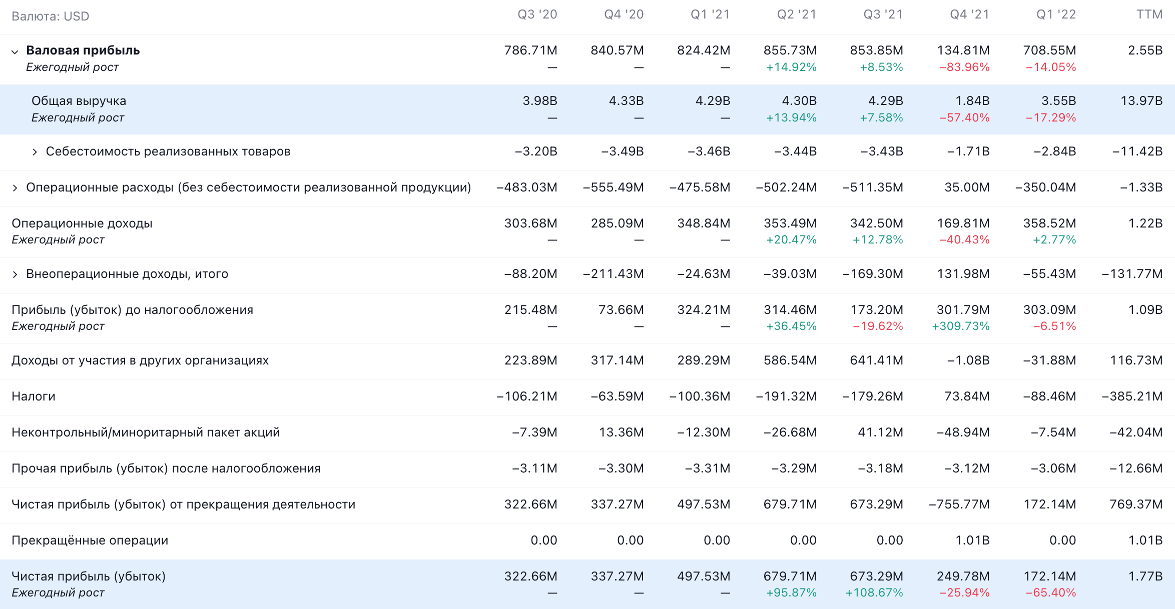Click discontinued operations Q4 '21 value 1.01B

[x=972, y=540]
